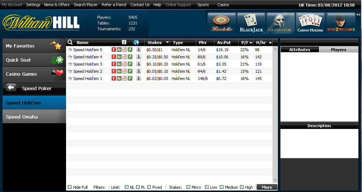The width and height of the screenshot is (362, 192).
Task: Open the Contact Us link
Action: [x=140, y=5]
